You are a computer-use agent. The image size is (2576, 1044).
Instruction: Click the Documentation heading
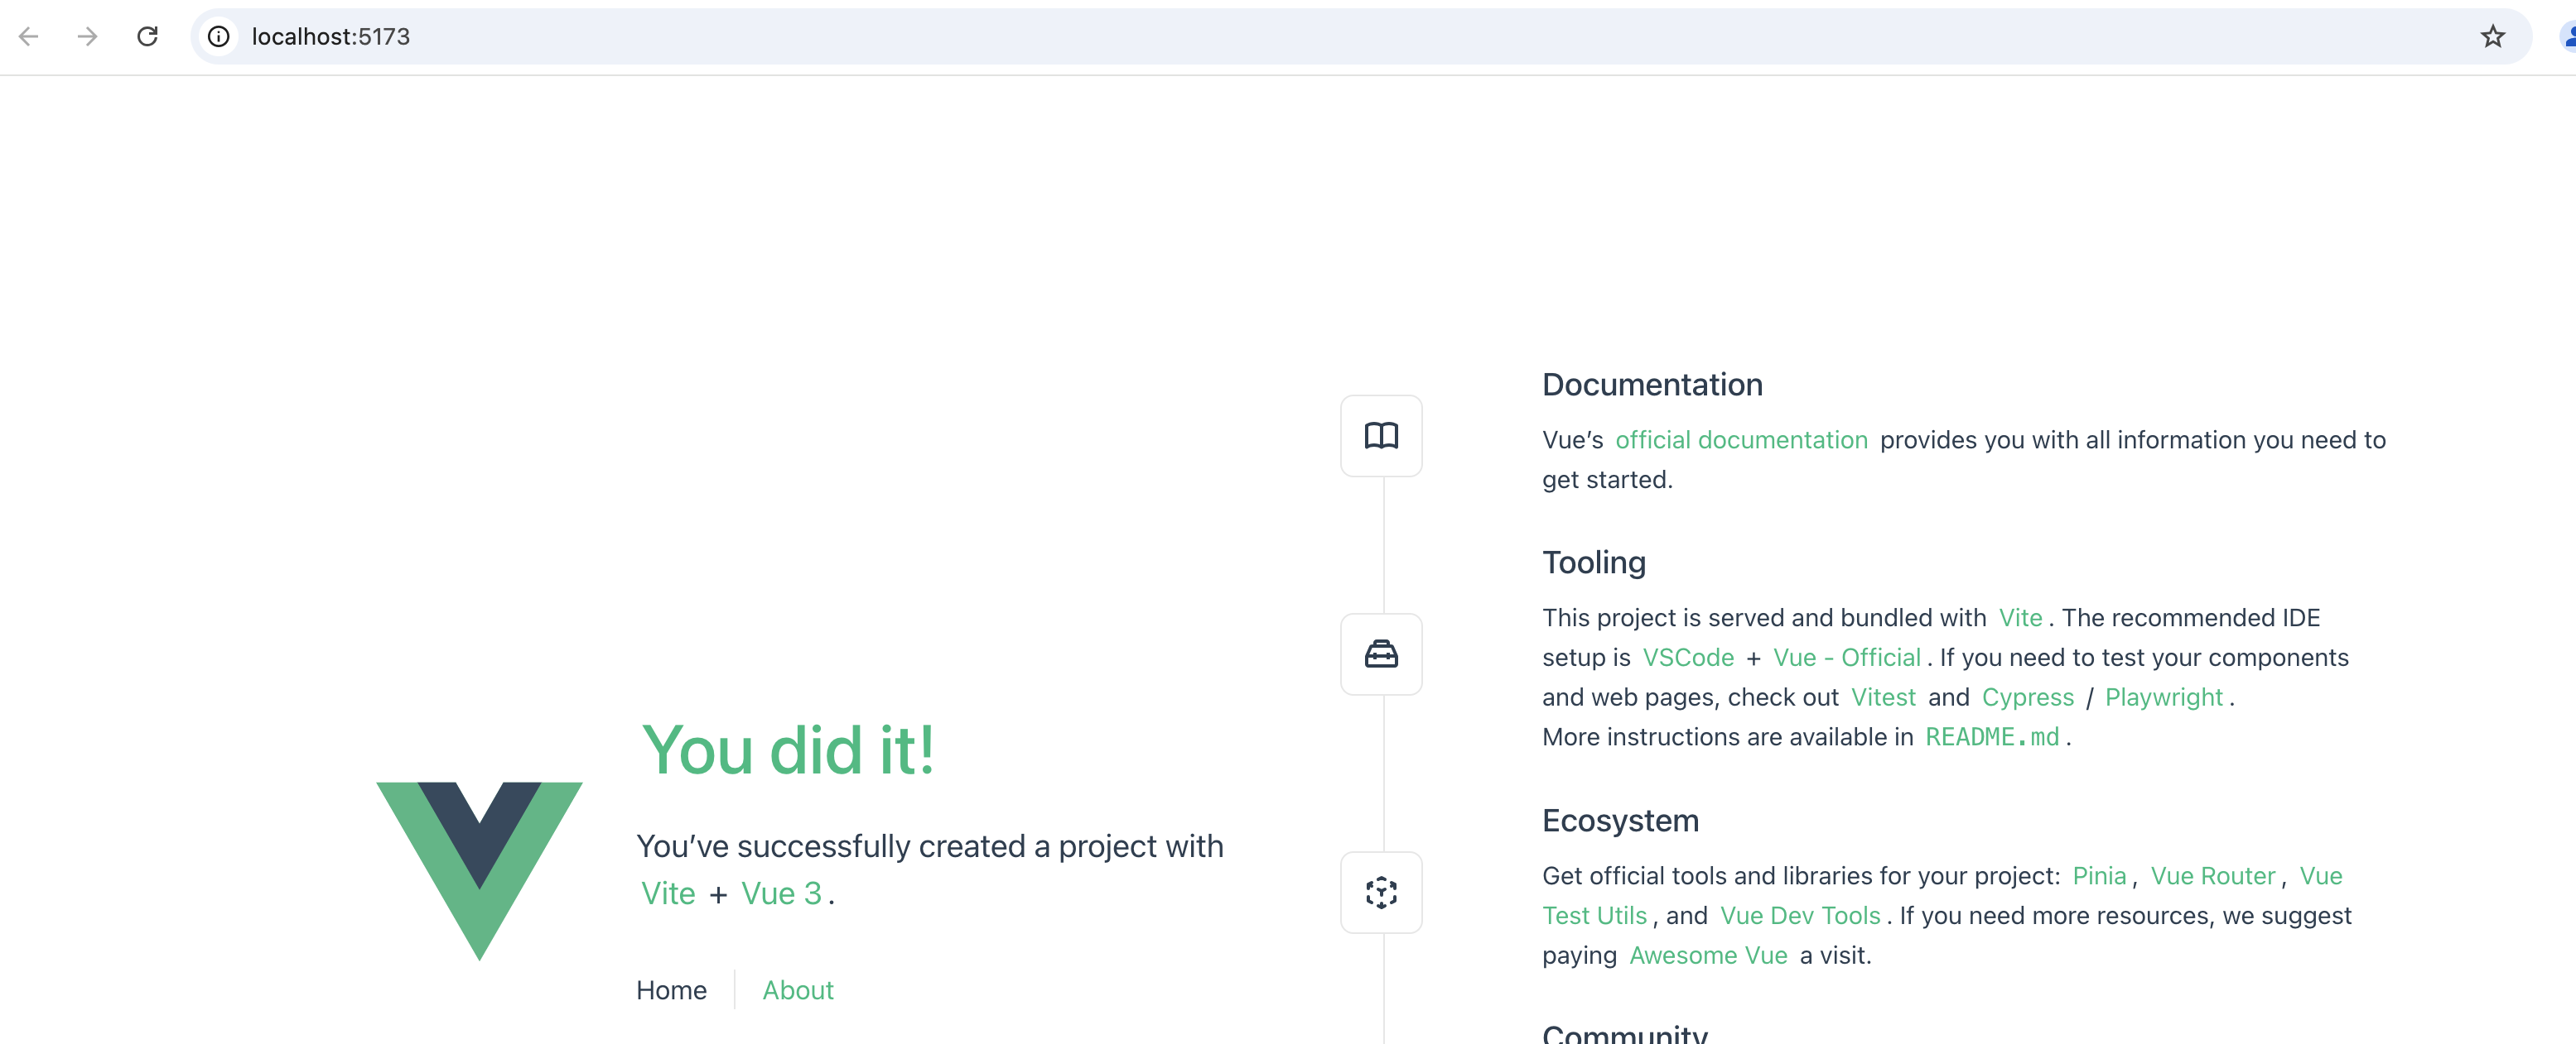pos(1652,385)
